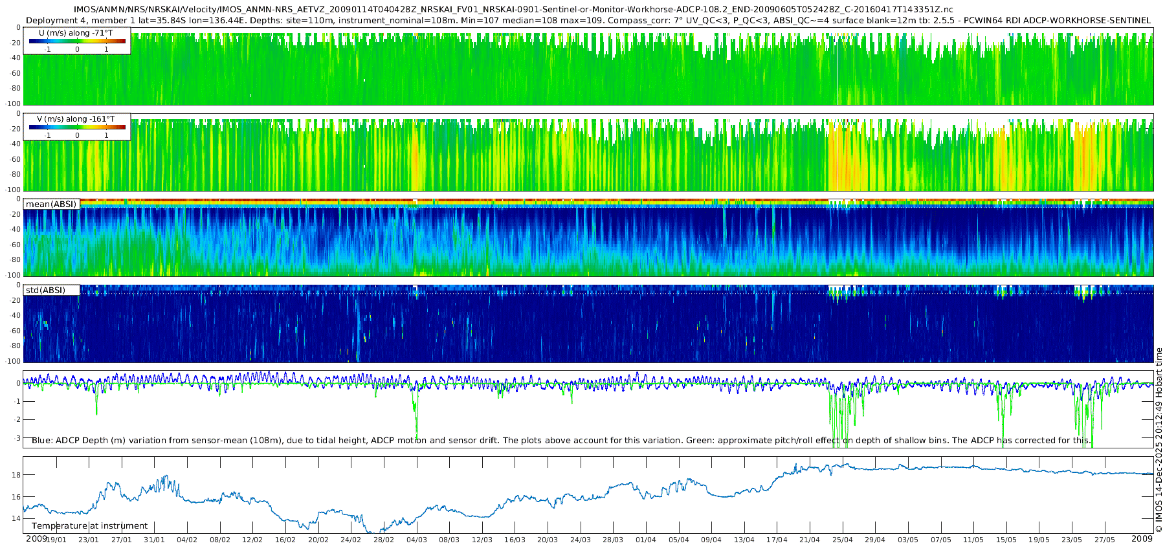Click the V velocity colorbar

[77, 127]
